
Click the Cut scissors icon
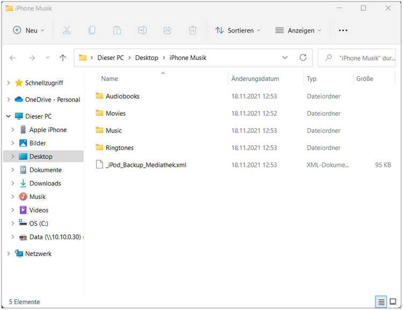[x=67, y=30]
